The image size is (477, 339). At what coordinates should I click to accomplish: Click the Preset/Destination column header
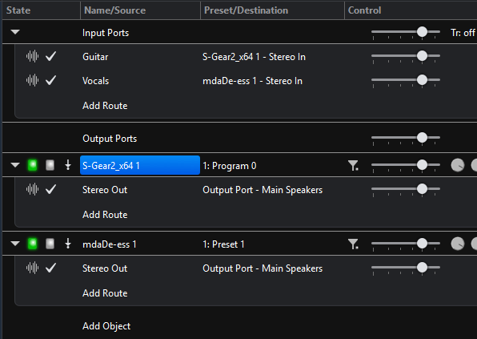pyautogui.click(x=272, y=10)
